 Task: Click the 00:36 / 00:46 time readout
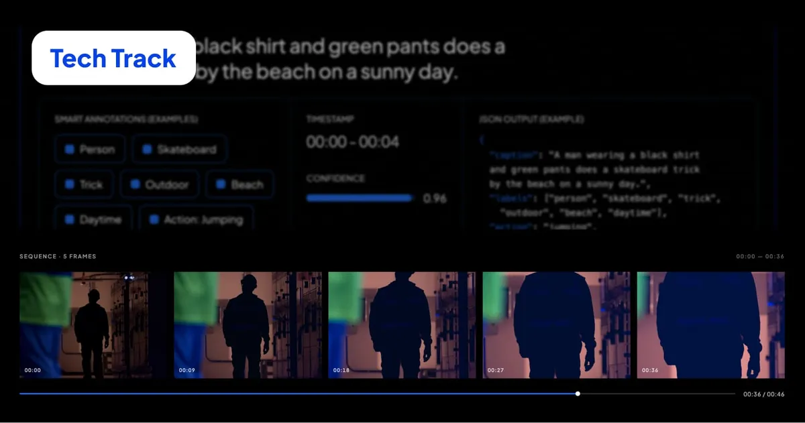(x=763, y=394)
